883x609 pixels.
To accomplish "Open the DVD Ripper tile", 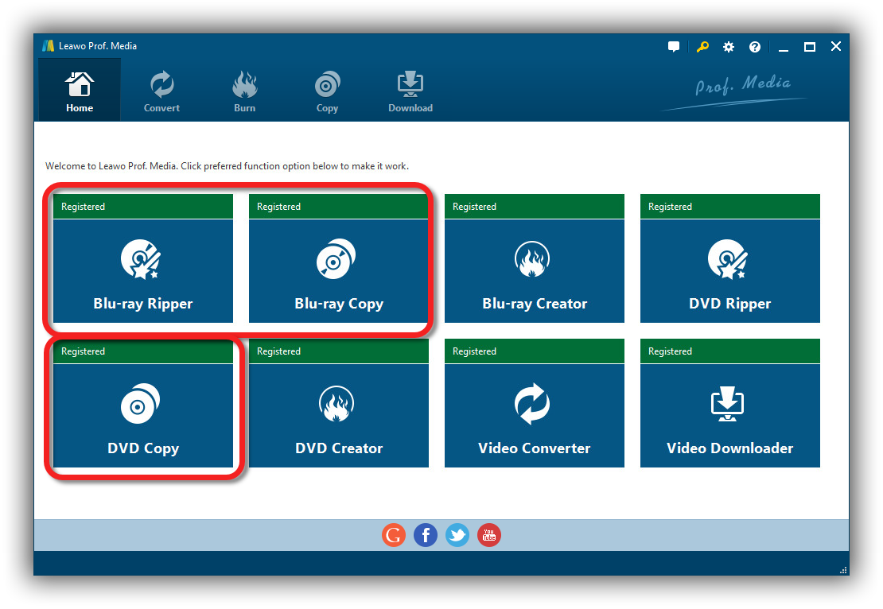I will [729, 271].
